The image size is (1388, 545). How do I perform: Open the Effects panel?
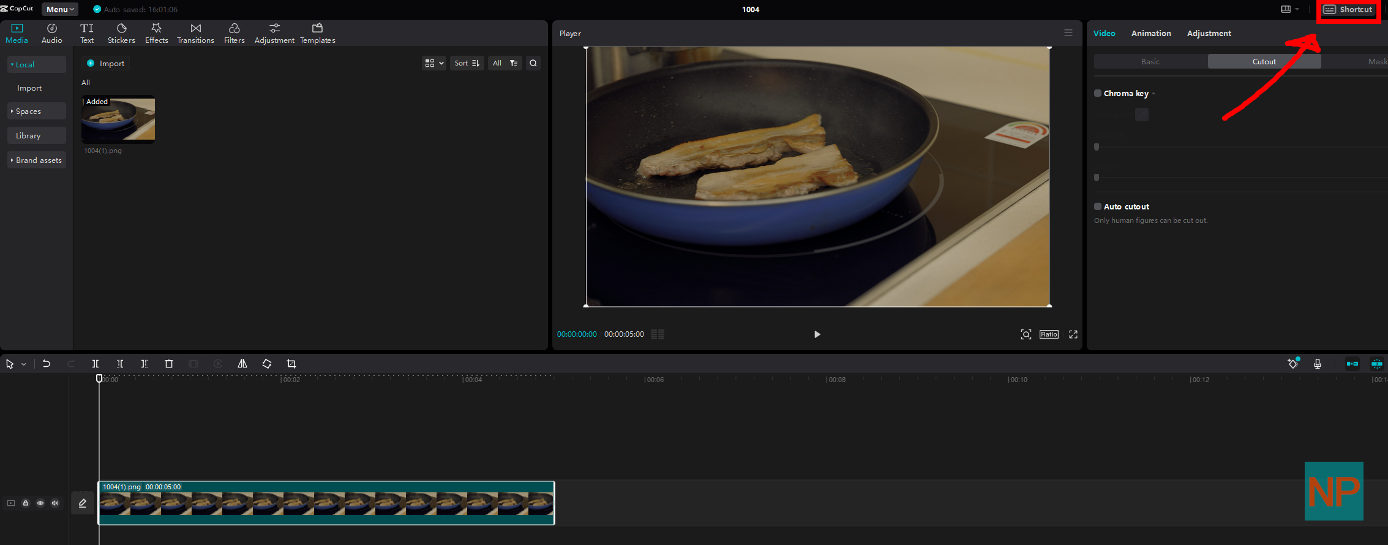tap(156, 34)
